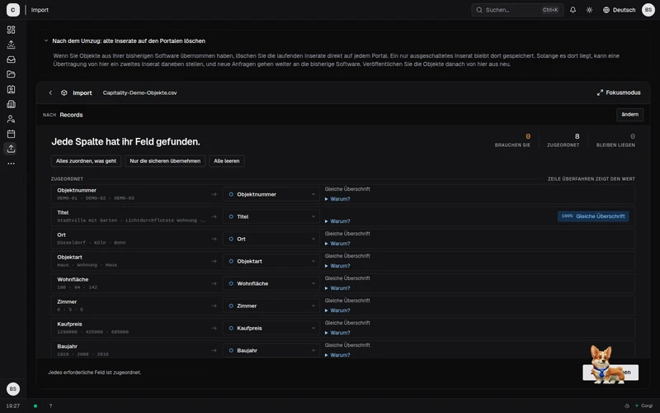Image resolution: width=660 pixels, height=413 pixels.
Task: Collapse the 'Nach dem Umzug' notice
Action: (46, 40)
